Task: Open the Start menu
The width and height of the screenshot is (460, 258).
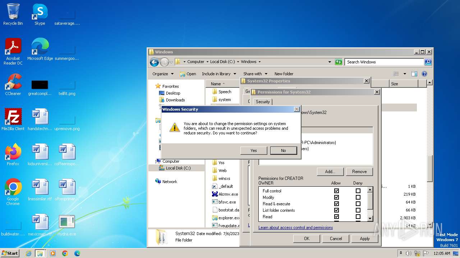Action: click(10, 253)
